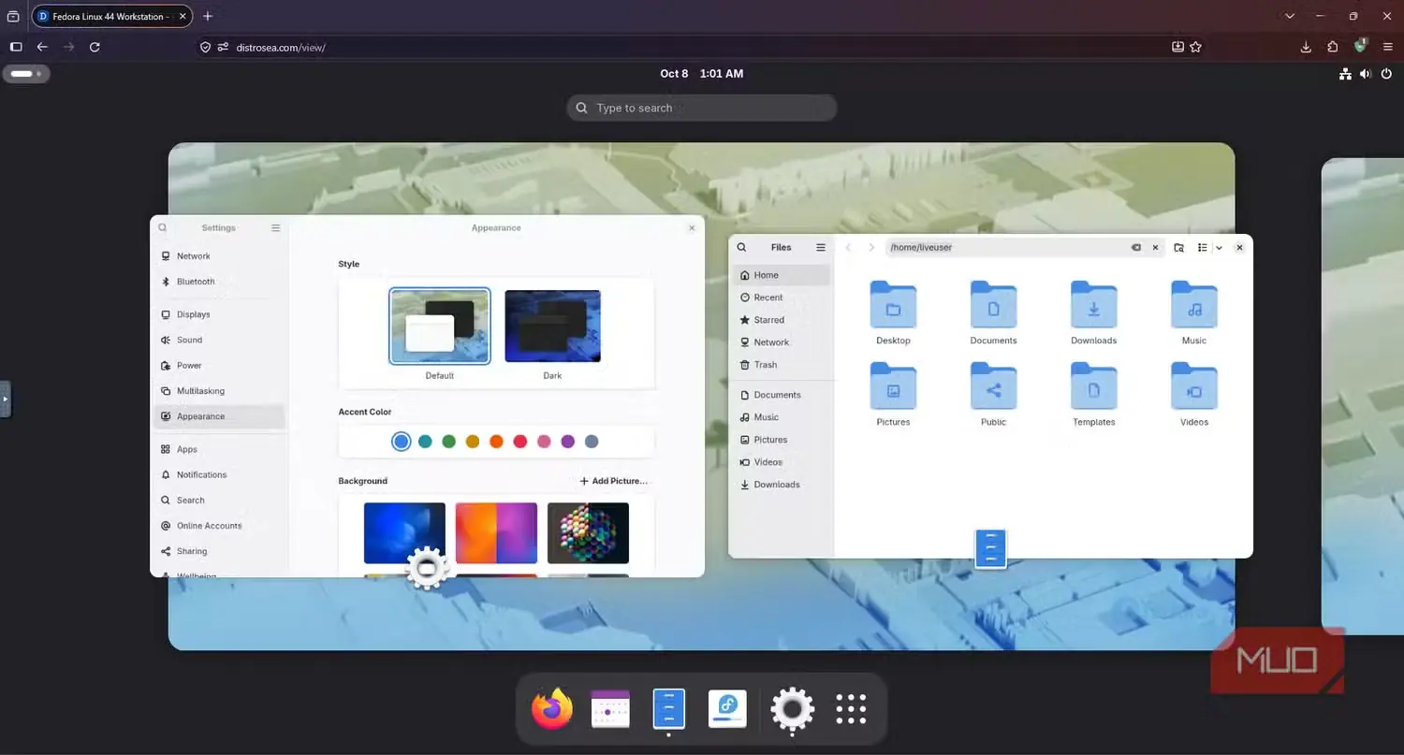Click the volume speaker icon in GNOME top bar
Image resolution: width=1404 pixels, height=755 pixels.
point(1366,74)
